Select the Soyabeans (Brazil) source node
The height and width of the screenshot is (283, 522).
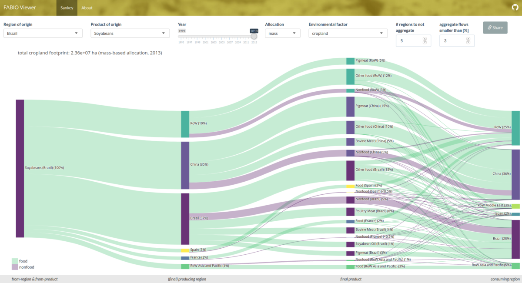coord(20,168)
